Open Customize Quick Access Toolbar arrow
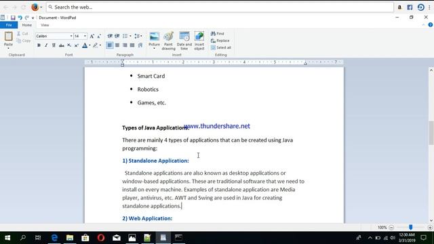 [33, 18]
